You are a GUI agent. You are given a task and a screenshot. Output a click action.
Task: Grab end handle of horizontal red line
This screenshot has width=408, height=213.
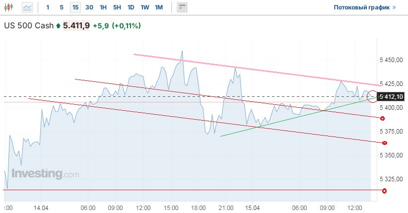pyautogui.click(x=383, y=190)
